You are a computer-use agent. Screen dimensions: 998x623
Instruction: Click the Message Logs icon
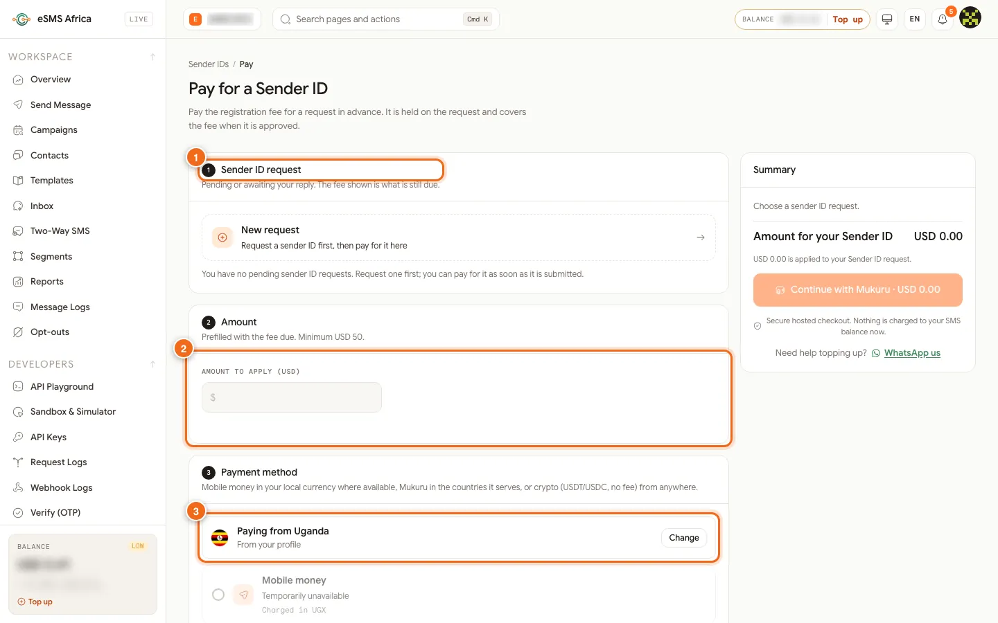[18, 307]
